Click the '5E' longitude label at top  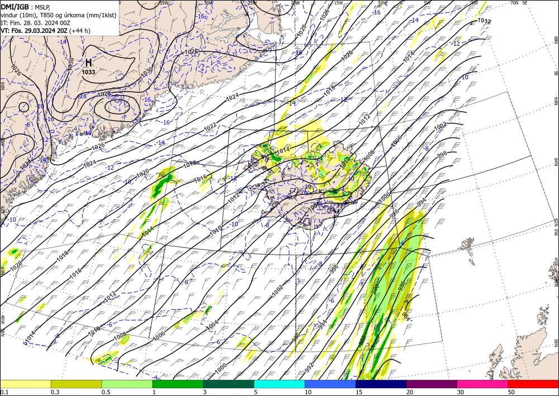(x=525, y=2)
